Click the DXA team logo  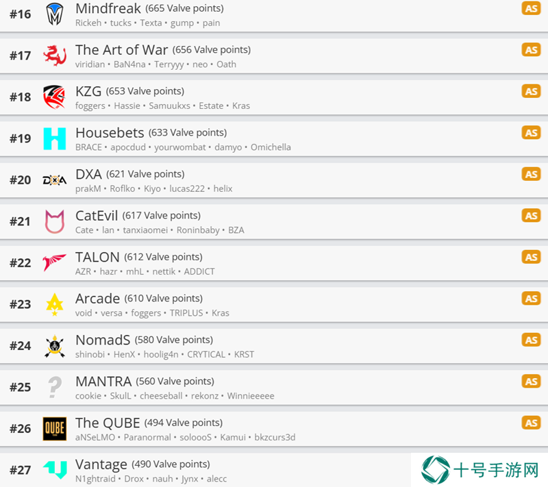[x=55, y=180]
